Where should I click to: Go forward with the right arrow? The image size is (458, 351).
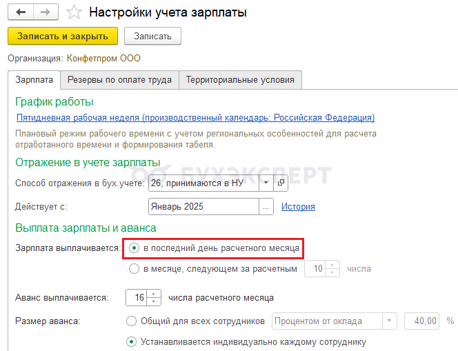click(x=46, y=12)
